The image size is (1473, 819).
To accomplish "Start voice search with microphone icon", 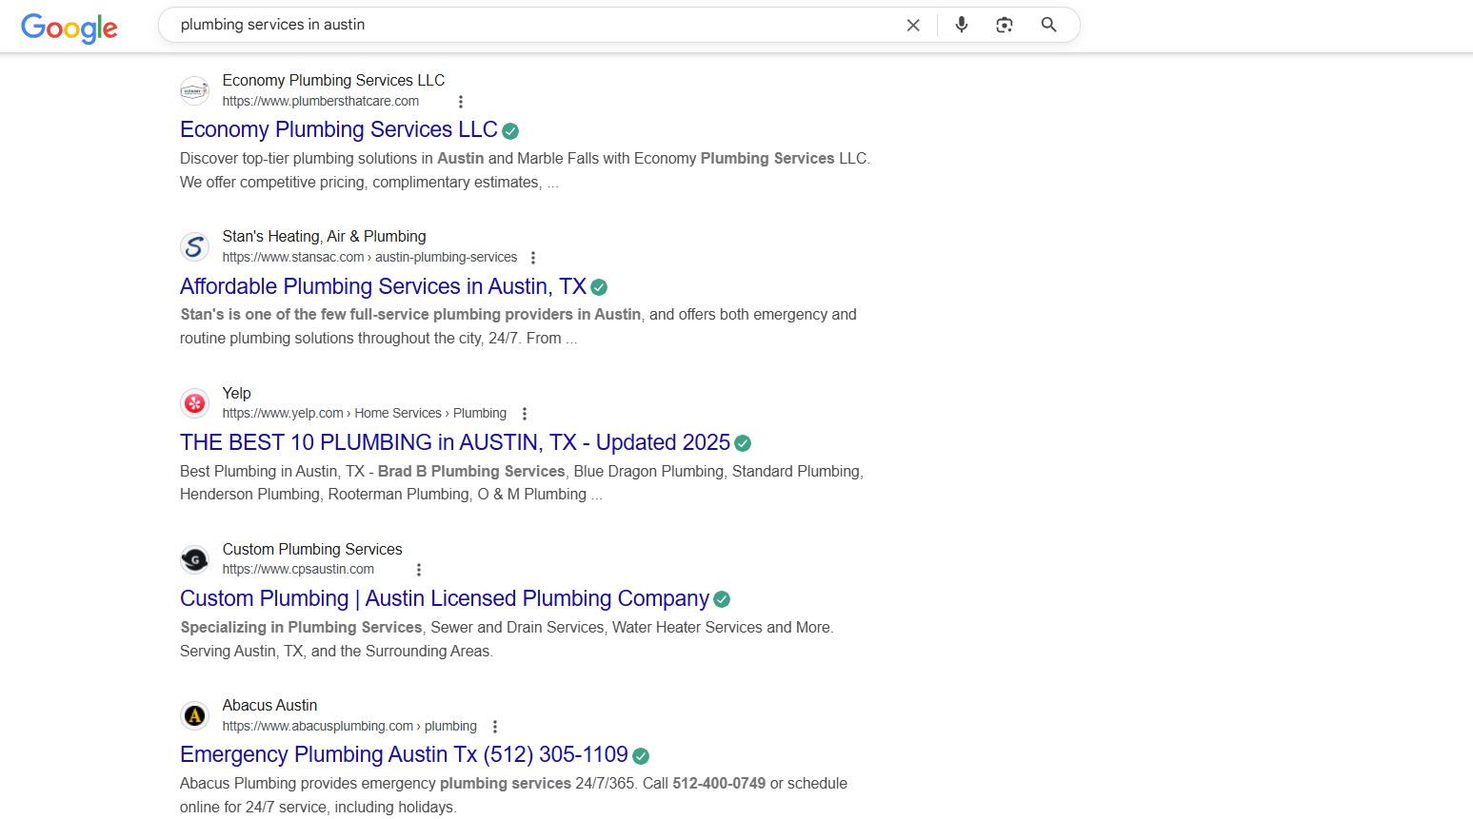I will pos(962,25).
